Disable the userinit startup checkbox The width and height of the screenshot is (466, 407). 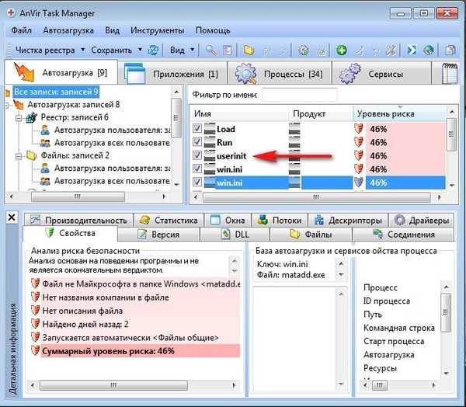(199, 155)
